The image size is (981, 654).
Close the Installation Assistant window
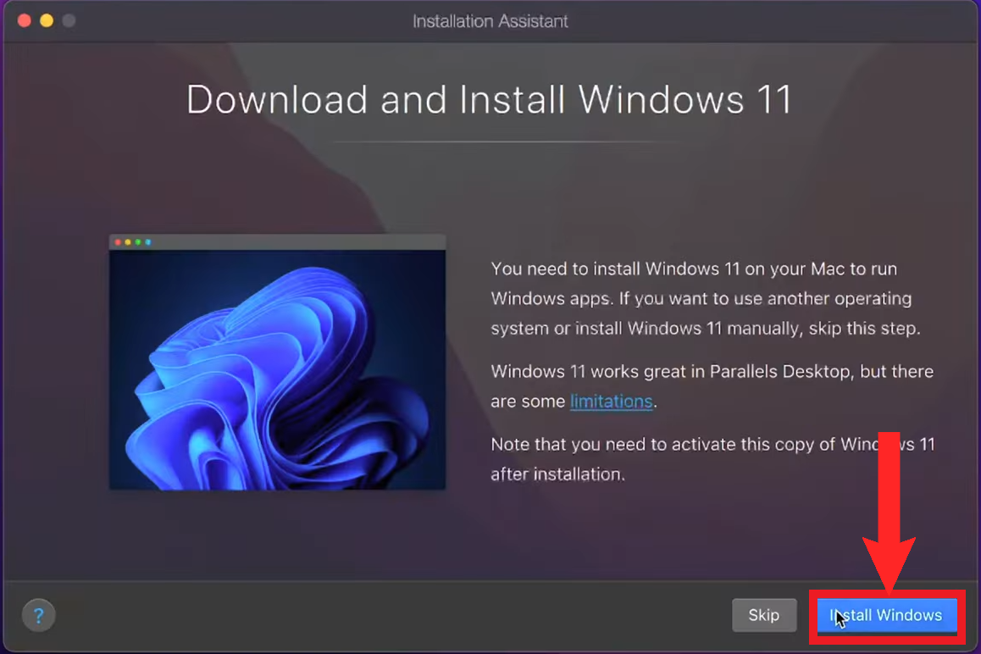[25, 20]
